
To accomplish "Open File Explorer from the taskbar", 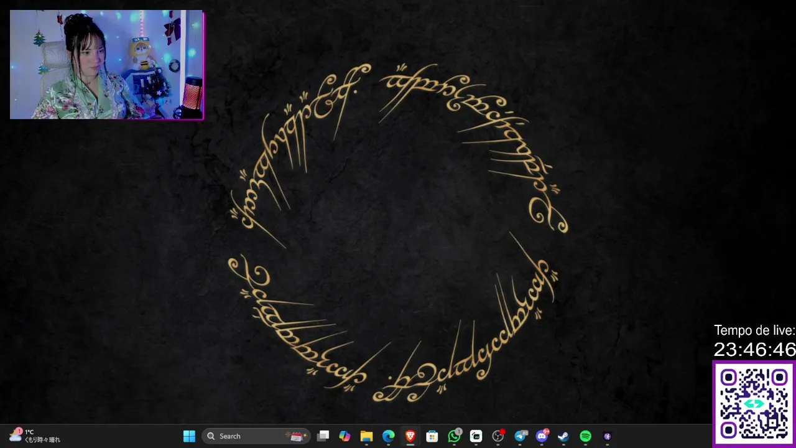I will (x=366, y=436).
